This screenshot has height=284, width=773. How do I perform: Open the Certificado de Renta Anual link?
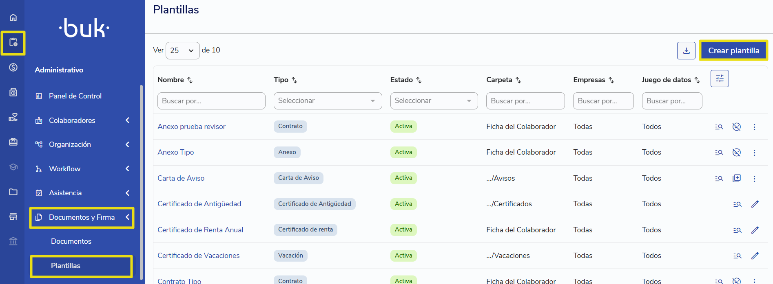[200, 230]
